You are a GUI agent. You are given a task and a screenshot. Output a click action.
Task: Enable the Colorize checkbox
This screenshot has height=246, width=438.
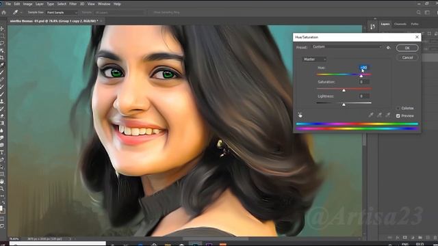point(398,108)
